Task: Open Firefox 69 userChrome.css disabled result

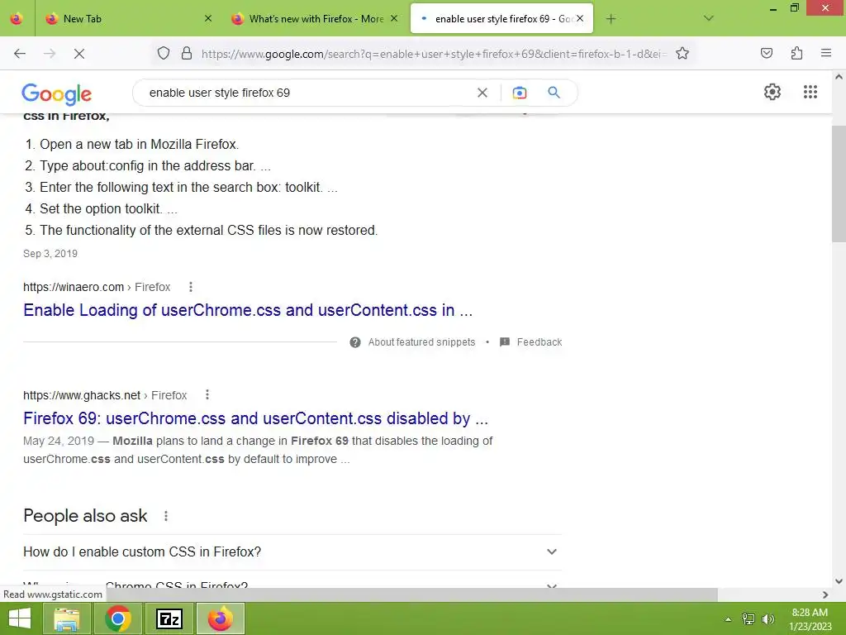Action: click(256, 418)
